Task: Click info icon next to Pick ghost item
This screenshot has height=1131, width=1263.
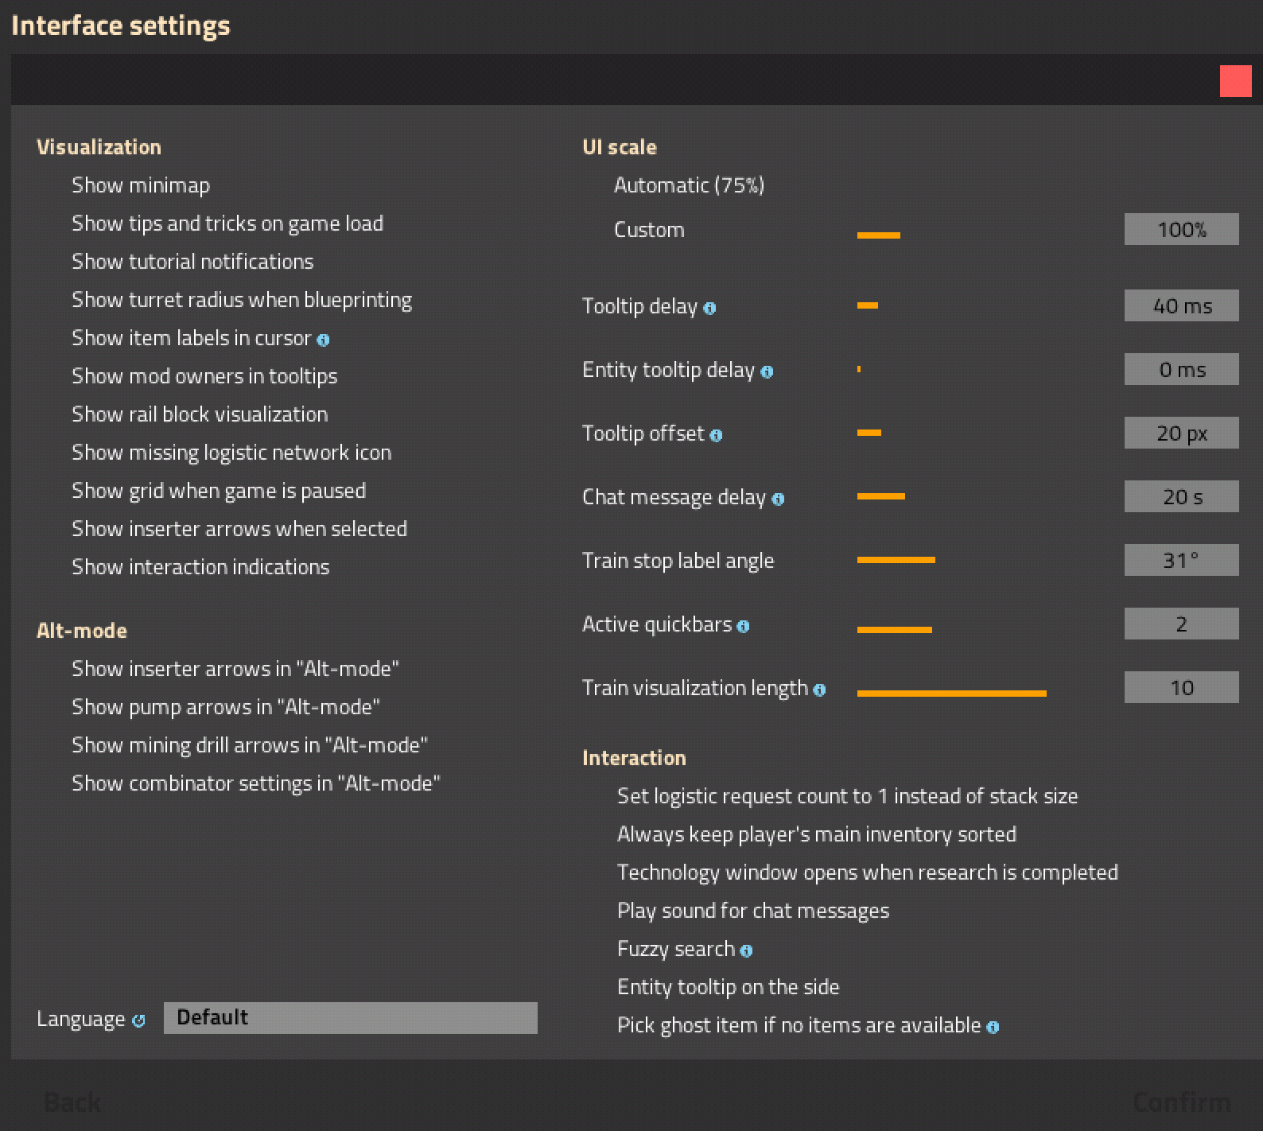Action: 993,1027
